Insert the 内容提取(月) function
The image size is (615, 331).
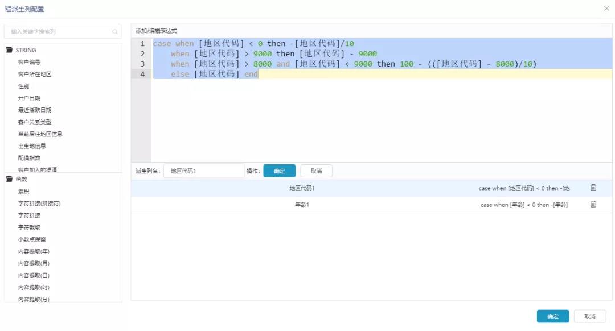[x=34, y=264]
